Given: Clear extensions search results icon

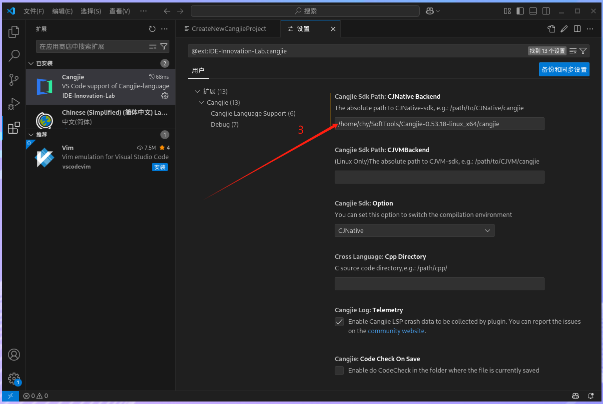Looking at the screenshot, I should point(153,46).
